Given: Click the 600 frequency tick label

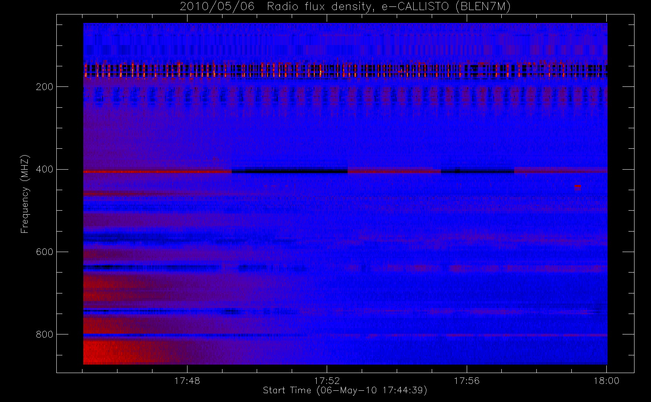Looking at the screenshot, I should coord(44,252).
